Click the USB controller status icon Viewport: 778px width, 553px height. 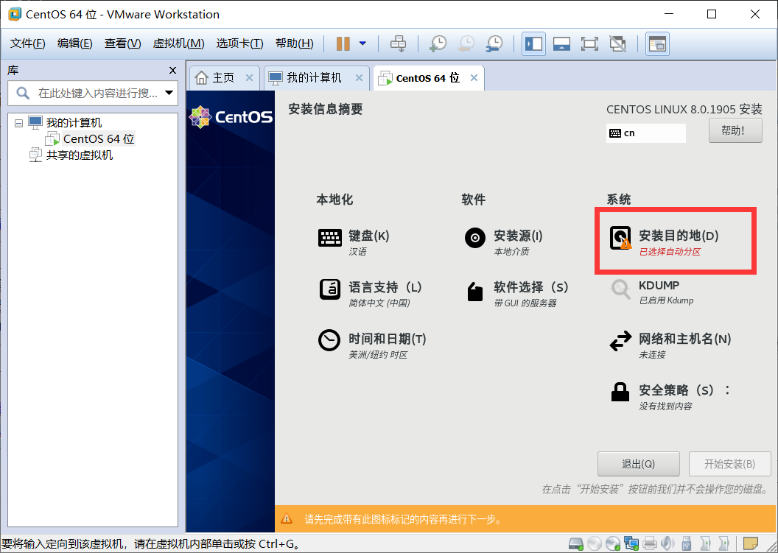tap(687, 544)
